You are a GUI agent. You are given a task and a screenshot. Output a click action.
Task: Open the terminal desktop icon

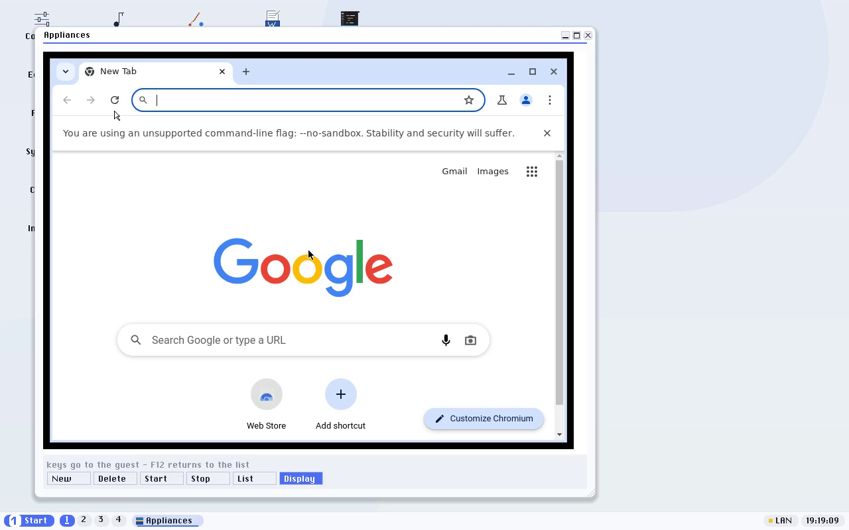click(x=350, y=19)
